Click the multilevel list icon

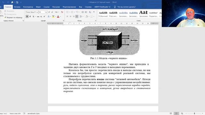point(77,12)
